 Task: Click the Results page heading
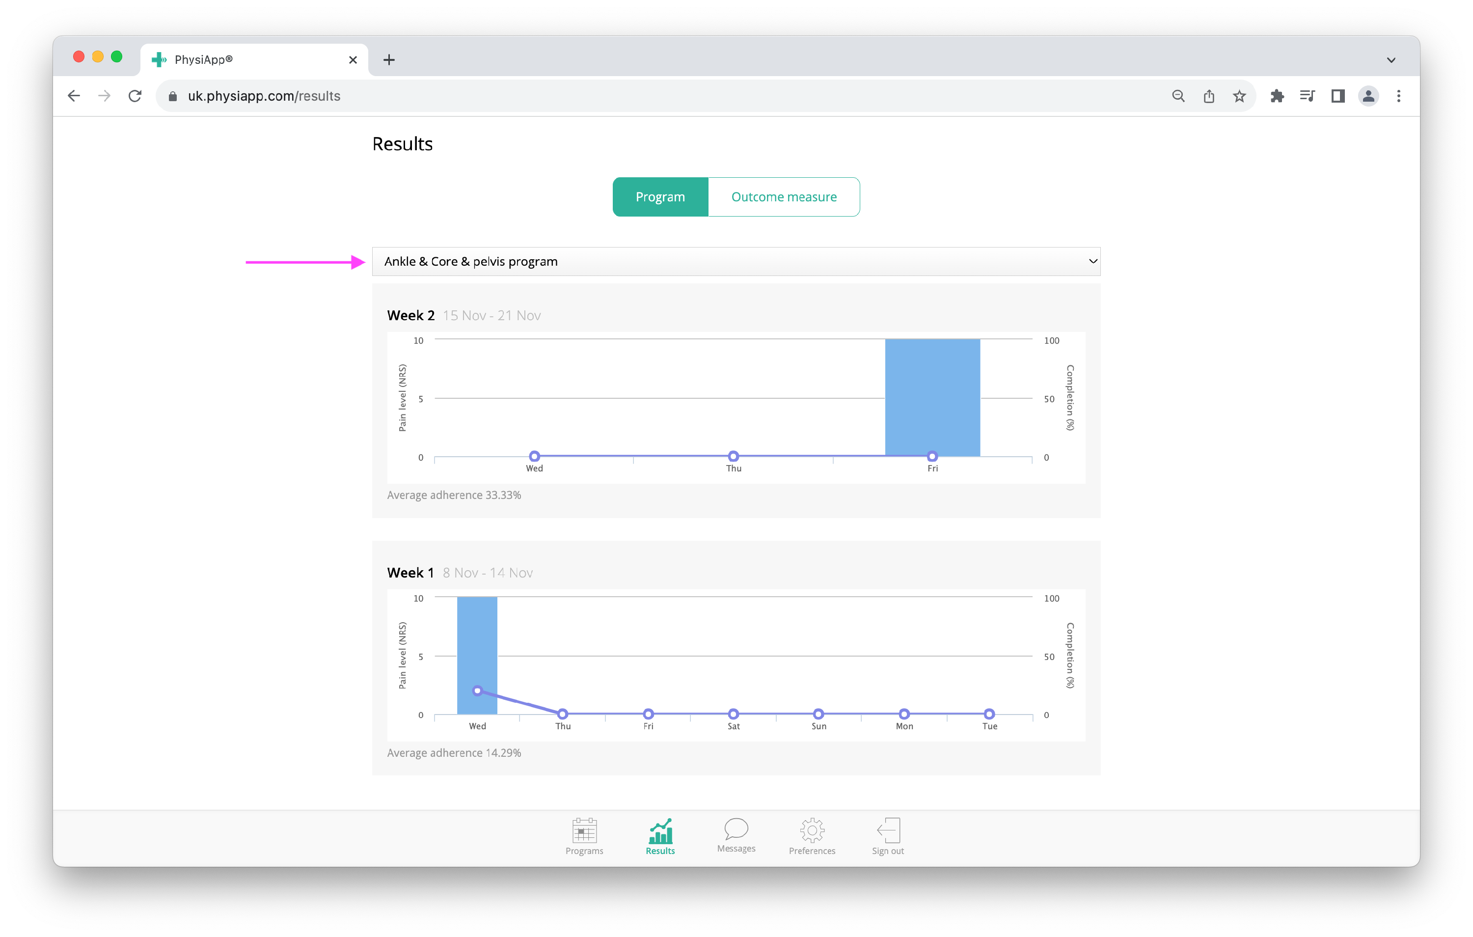pos(403,144)
